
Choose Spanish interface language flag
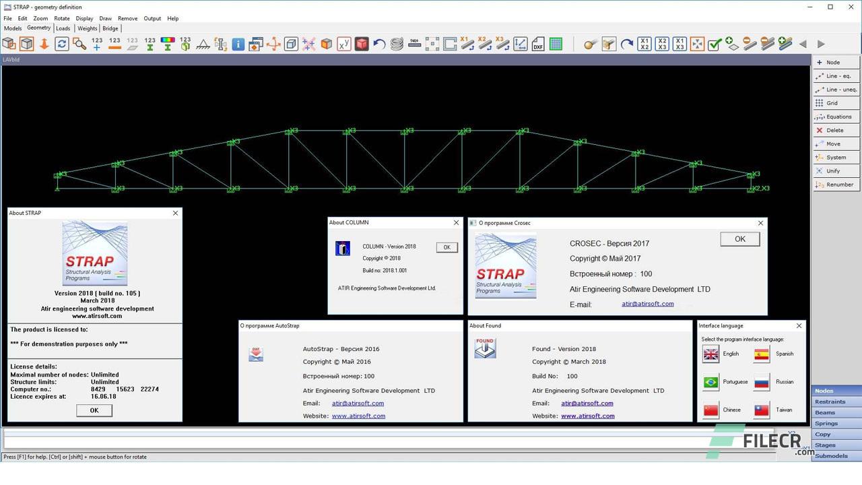762,354
